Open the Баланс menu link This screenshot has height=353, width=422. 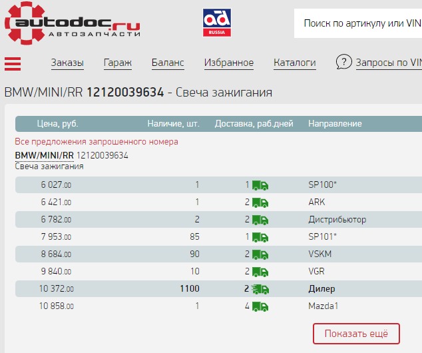tap(168, 63)
